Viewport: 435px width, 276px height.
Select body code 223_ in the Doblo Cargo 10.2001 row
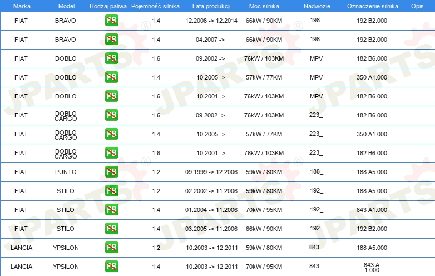(x=316, y=152)
